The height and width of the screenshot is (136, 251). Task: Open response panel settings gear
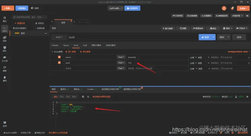tap(247, 97)
